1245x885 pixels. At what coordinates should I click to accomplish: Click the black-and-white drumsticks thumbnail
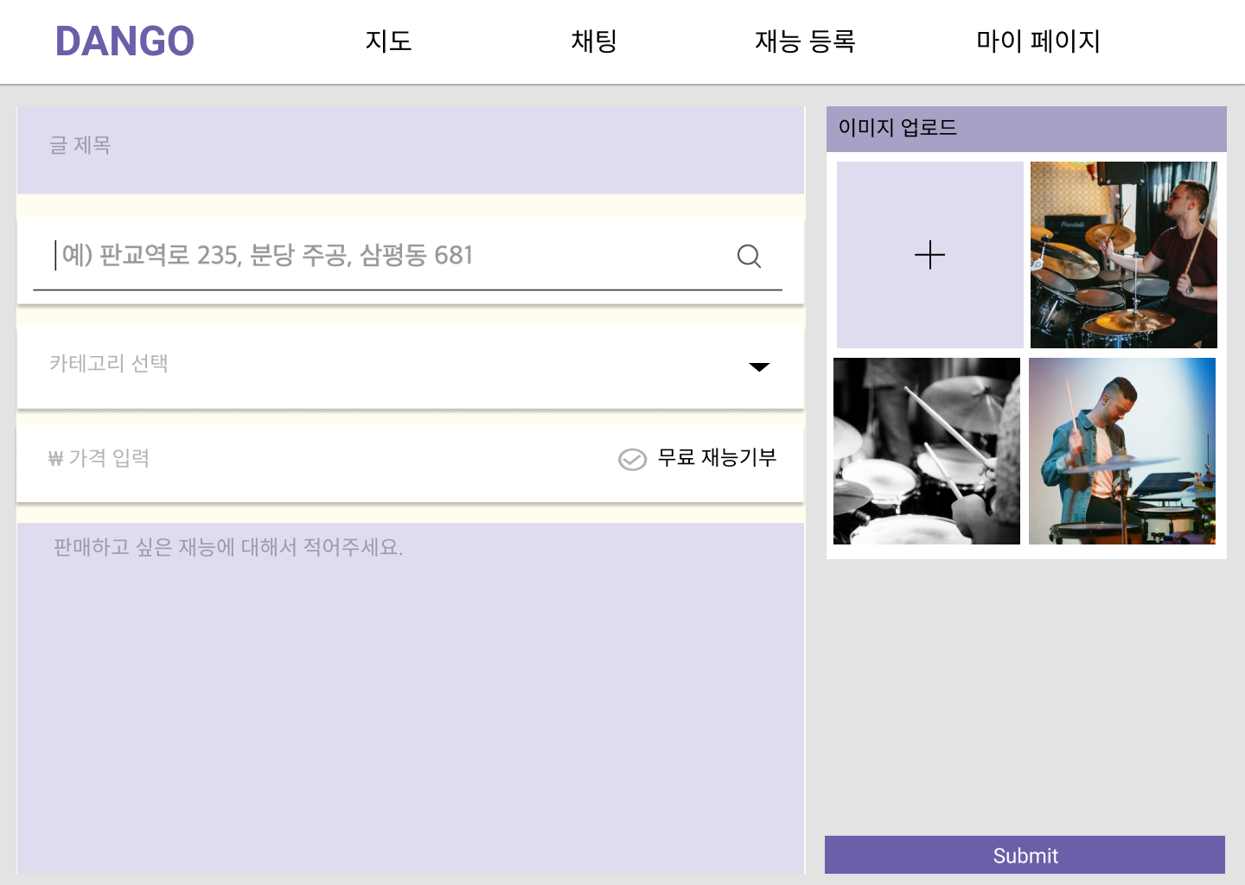click(927, 451)
